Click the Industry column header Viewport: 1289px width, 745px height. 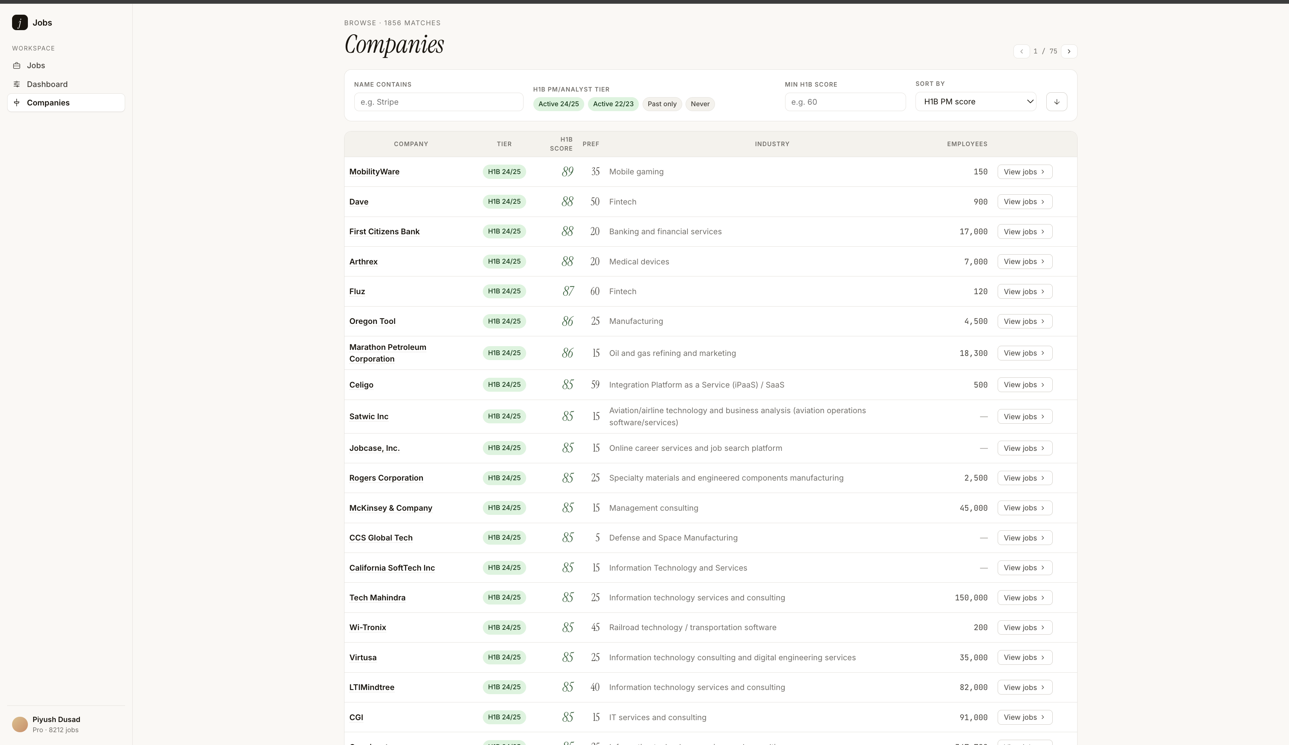(772, 144)
